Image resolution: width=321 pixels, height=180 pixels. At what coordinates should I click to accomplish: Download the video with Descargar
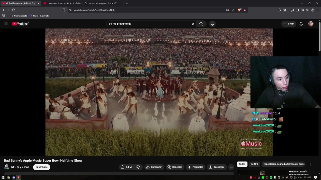tap(216, 167)
